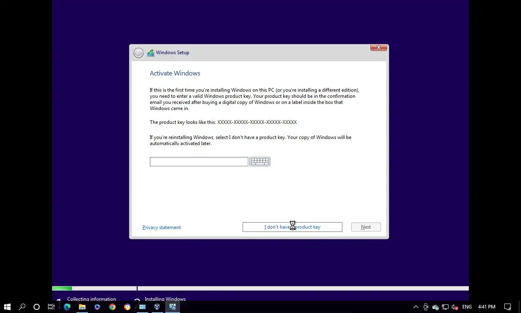The height and width of the screenshot is (313, 521).
Task: Open taskbar Search
Action: click(22, 307)
